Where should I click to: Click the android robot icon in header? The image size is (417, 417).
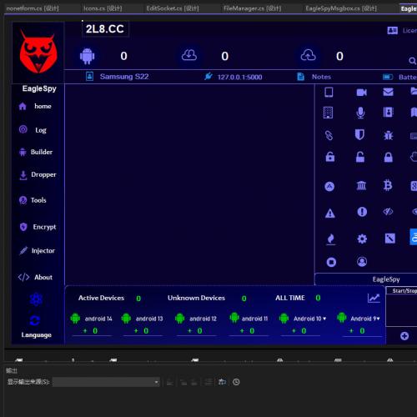pos(87,57)
